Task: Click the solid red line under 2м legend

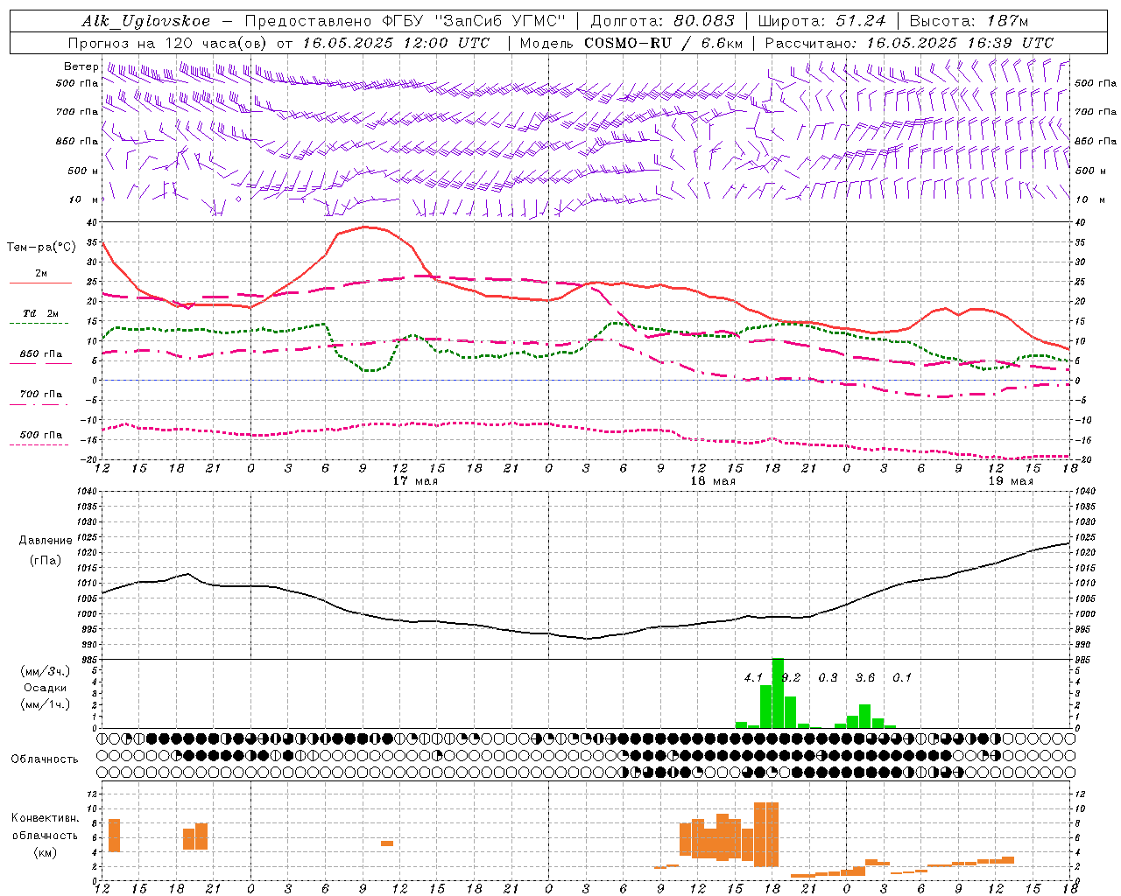Action: click(x=40, y=283)
